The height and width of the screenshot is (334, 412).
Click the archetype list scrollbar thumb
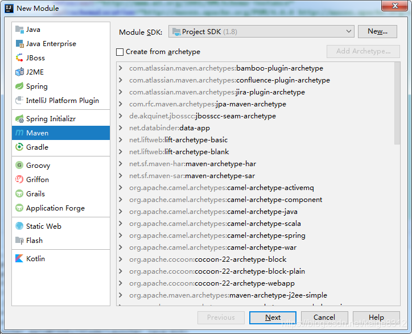pos(397,104)
